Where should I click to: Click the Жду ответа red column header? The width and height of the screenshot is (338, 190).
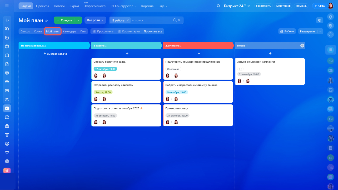tap(198, 46)
